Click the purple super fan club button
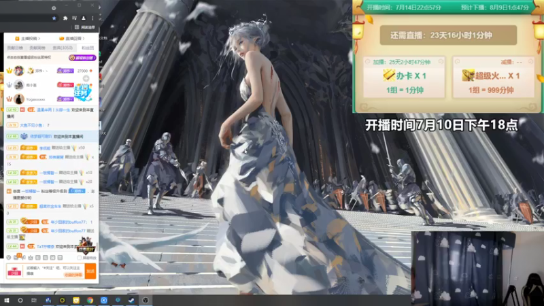 pos(82,58)
